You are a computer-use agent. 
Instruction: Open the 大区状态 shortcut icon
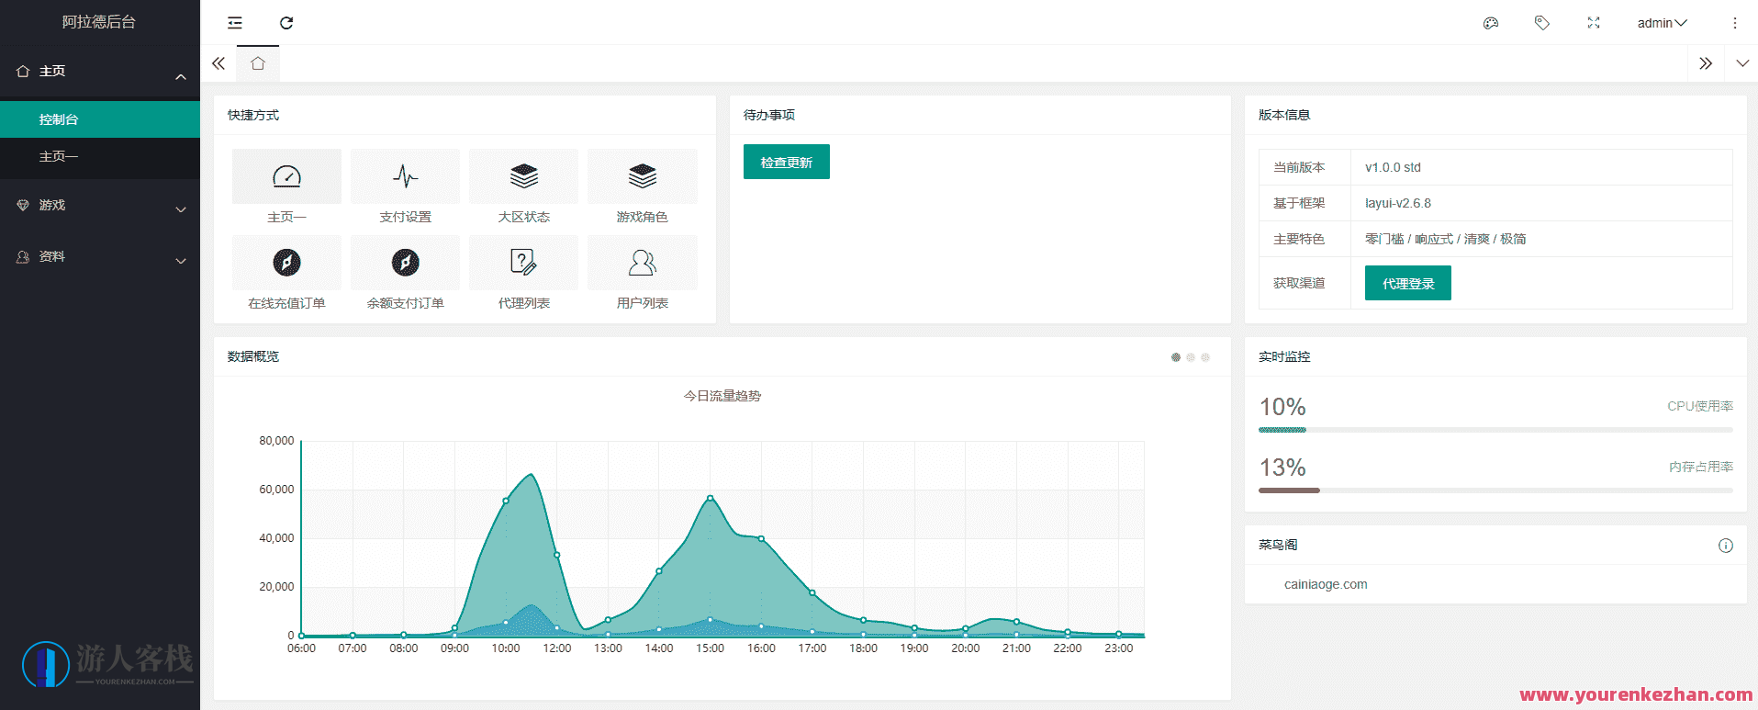click(x=523, y=176)
